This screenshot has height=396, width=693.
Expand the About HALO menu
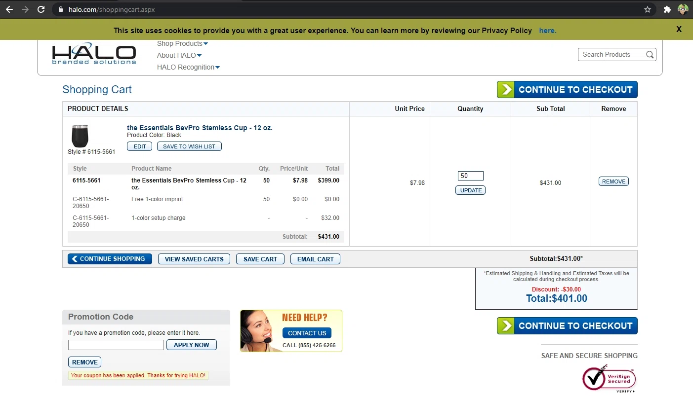tap(179, 55)
